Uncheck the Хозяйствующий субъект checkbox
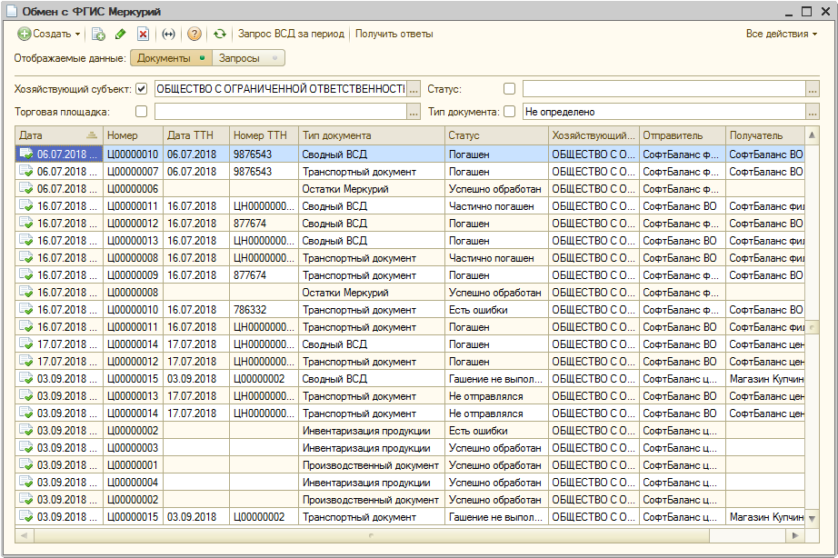The width and height of the screenshot is (838, 558). point(141,89)
